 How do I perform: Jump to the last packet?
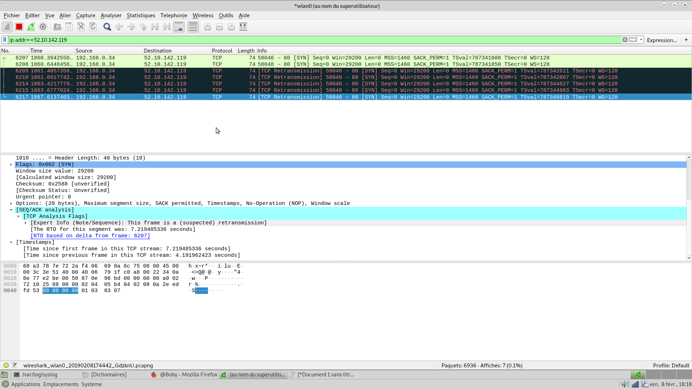167,27
